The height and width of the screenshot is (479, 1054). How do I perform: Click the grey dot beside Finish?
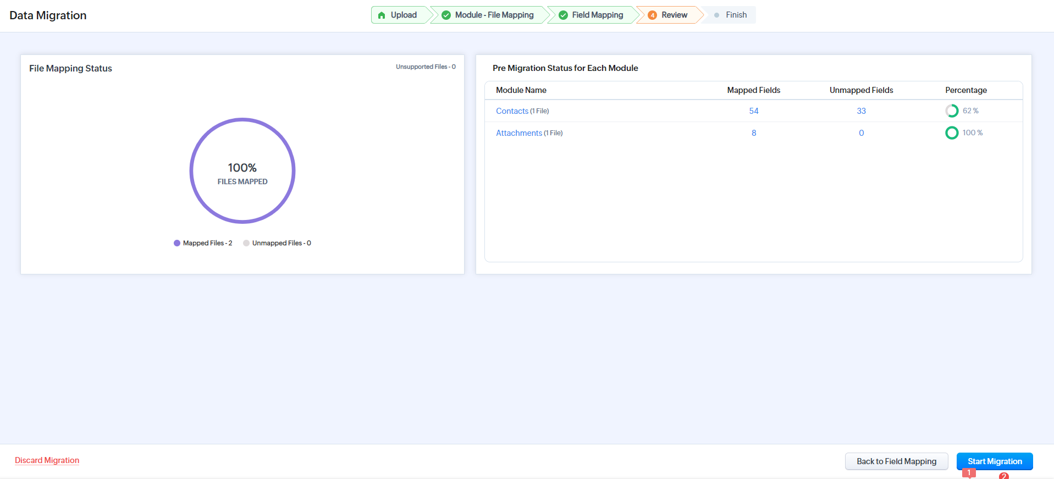tap(716, 15)
